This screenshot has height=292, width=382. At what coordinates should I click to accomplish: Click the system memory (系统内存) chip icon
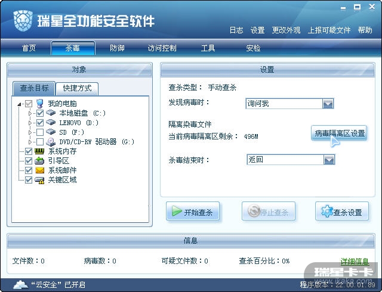(39, 151)
